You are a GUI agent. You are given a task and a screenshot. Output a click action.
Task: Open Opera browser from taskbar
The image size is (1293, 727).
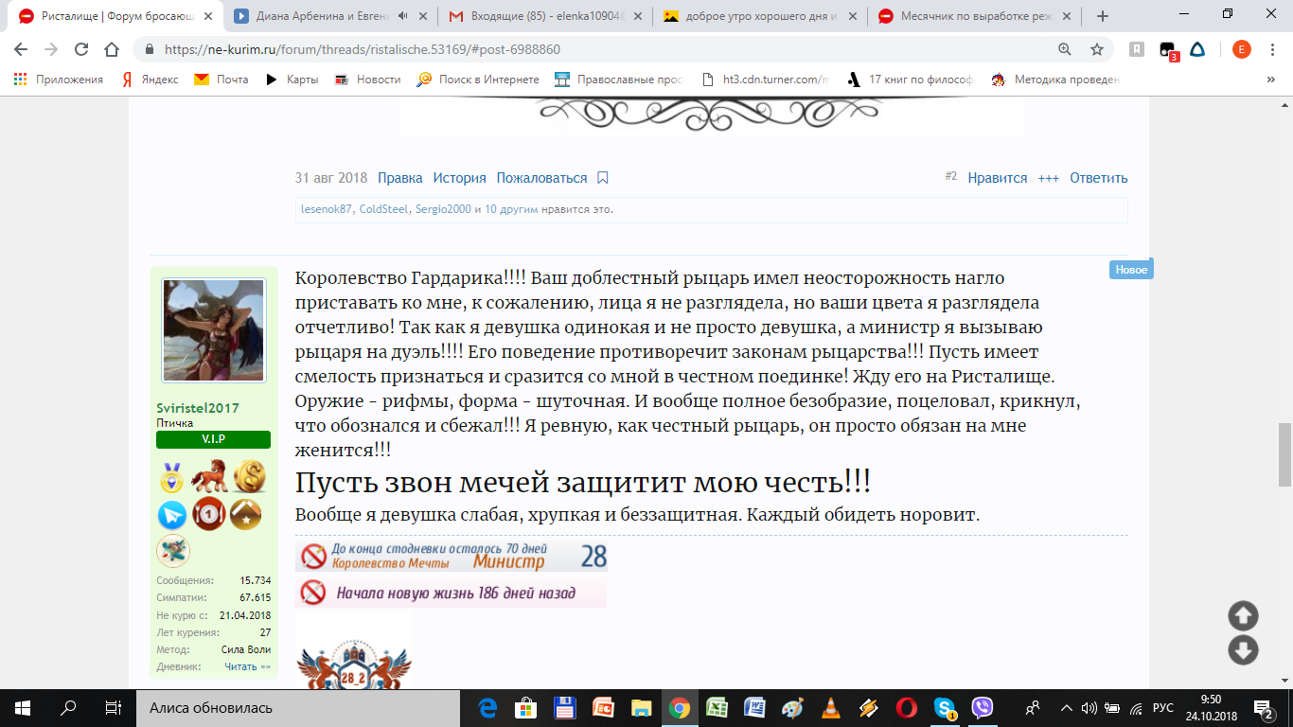point(907,707)
